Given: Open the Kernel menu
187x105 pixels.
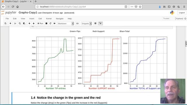Looking at the screenshot, I should tap(49, 19).
